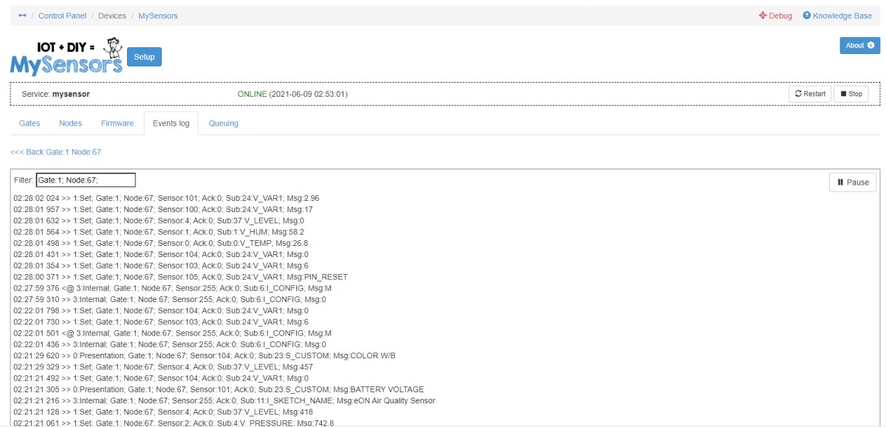
Task: Select log line with V_PRESSURE Msg:742.8
Action: (174, 423)
